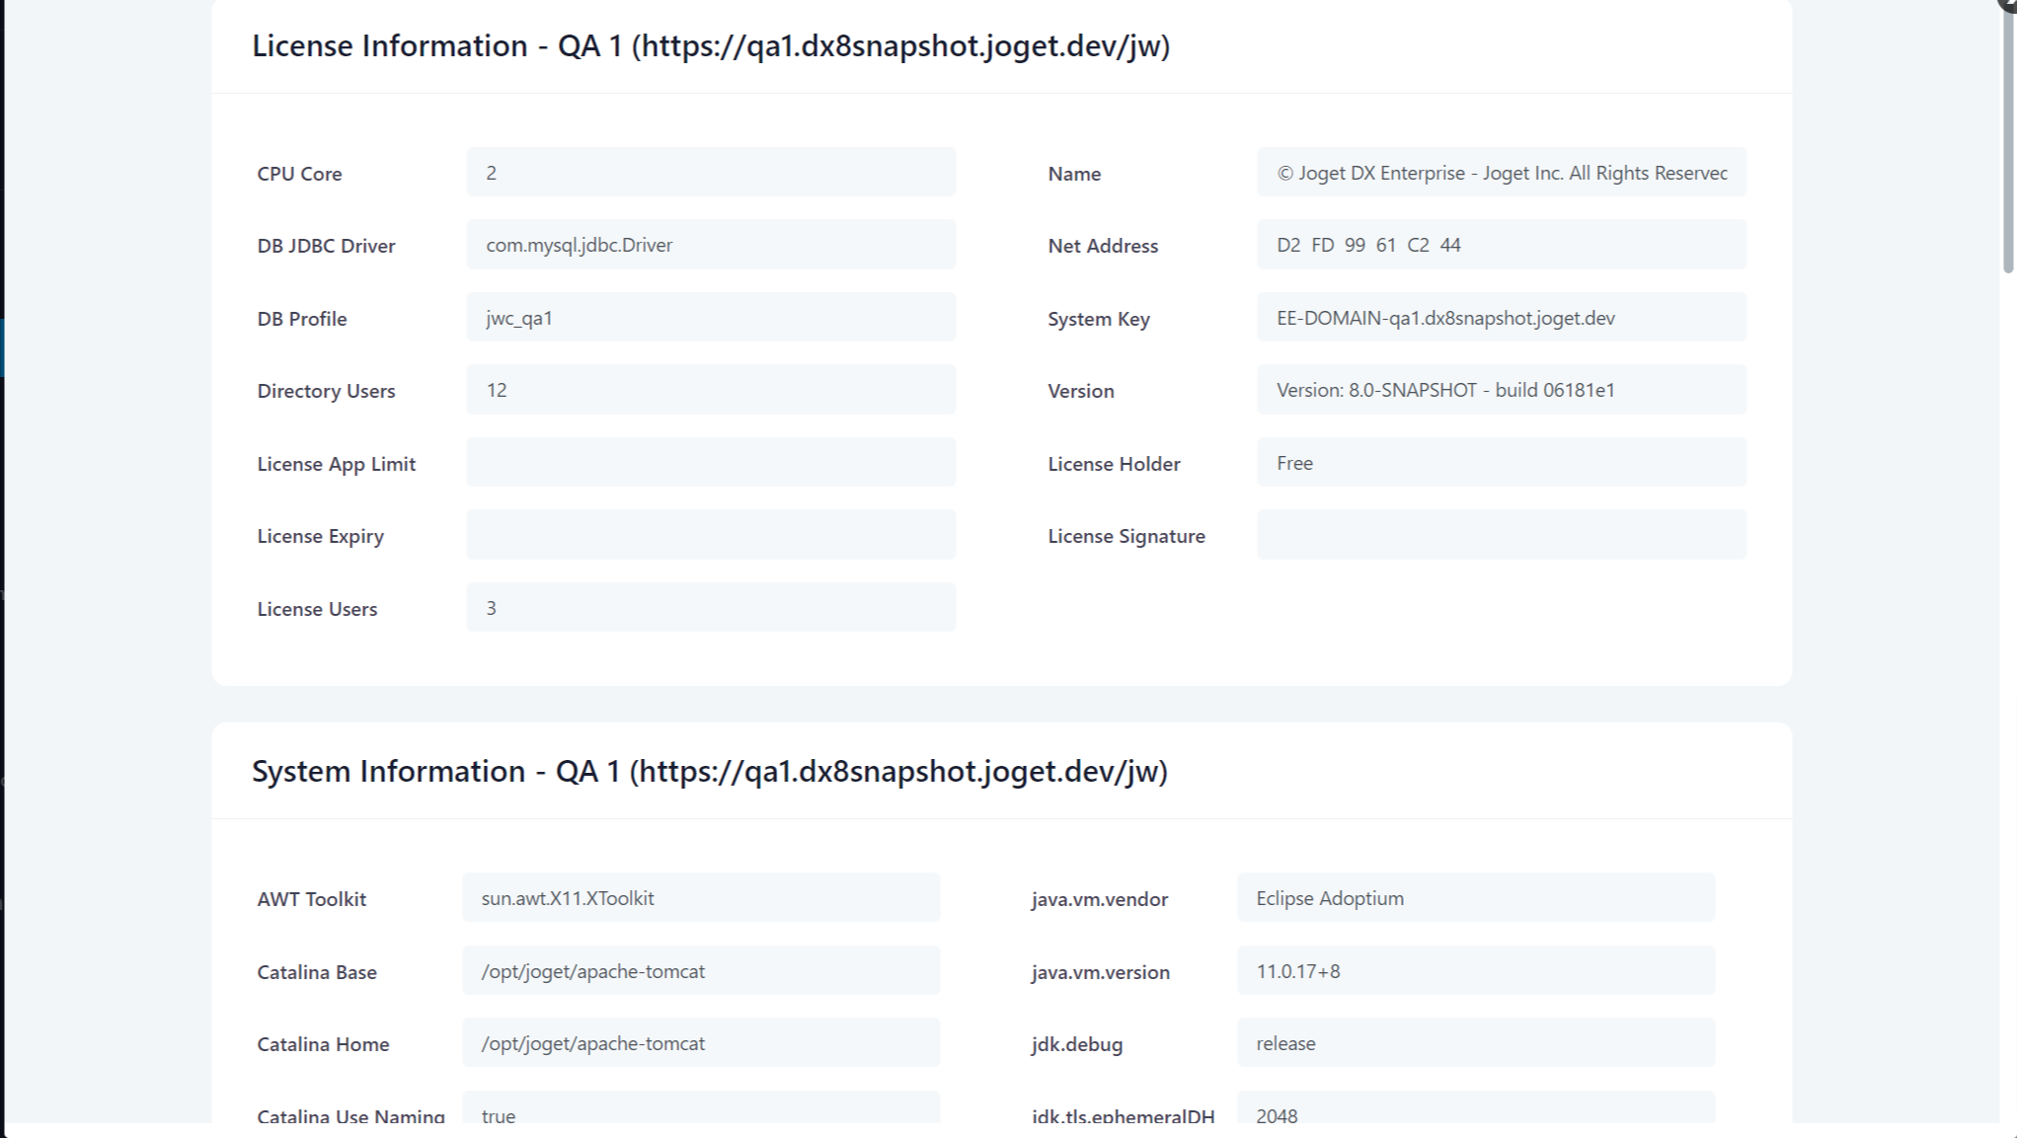Screen dimensions: 2017x1138
Task: Click the Version field with build number
Action: coord(1501,390)
